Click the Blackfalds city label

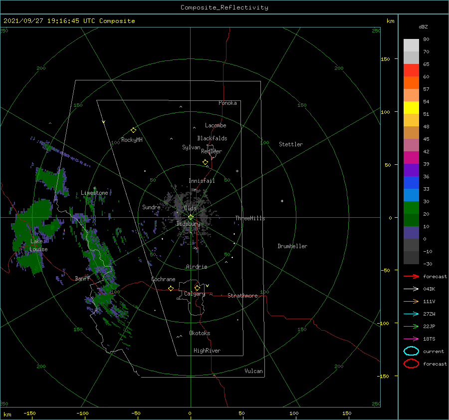(212, 138)
